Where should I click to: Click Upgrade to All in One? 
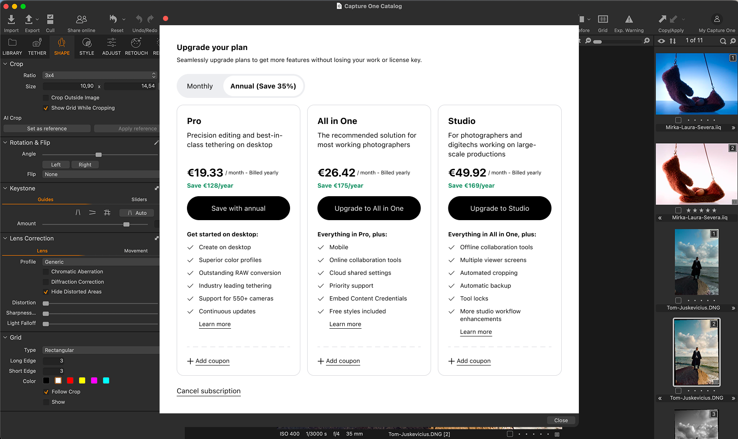pos(369,208)
